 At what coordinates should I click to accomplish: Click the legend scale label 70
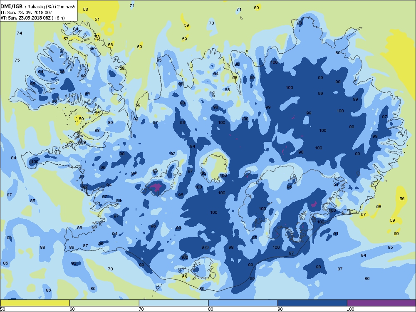pyautogui.click(x=141, y=309)
